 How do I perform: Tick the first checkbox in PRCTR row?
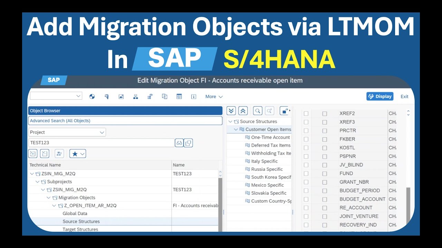click(306, 131)
